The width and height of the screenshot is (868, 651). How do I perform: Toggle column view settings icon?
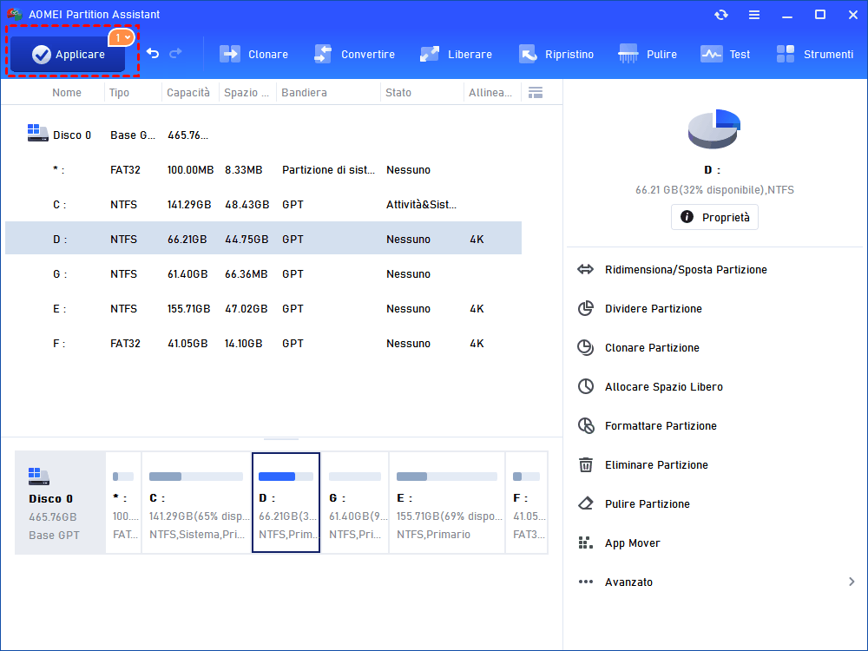(536, 92)
